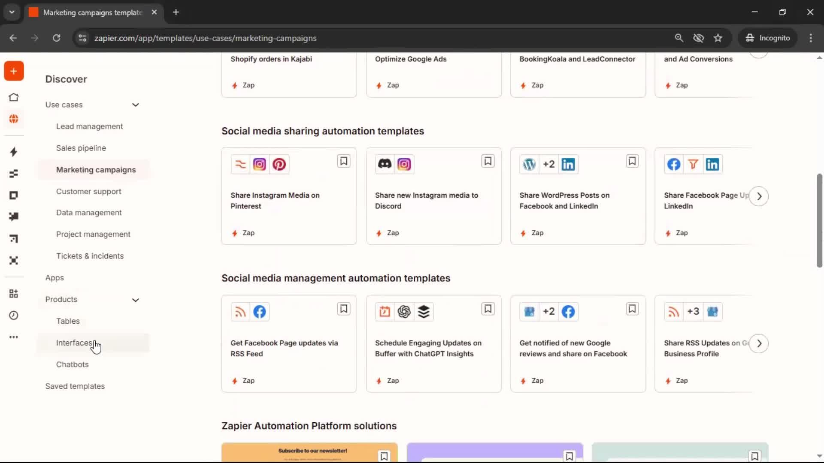Open the Subscribe to our newsletter thumbnail
The height and width of the screenshot is (463, 824).
309,452
